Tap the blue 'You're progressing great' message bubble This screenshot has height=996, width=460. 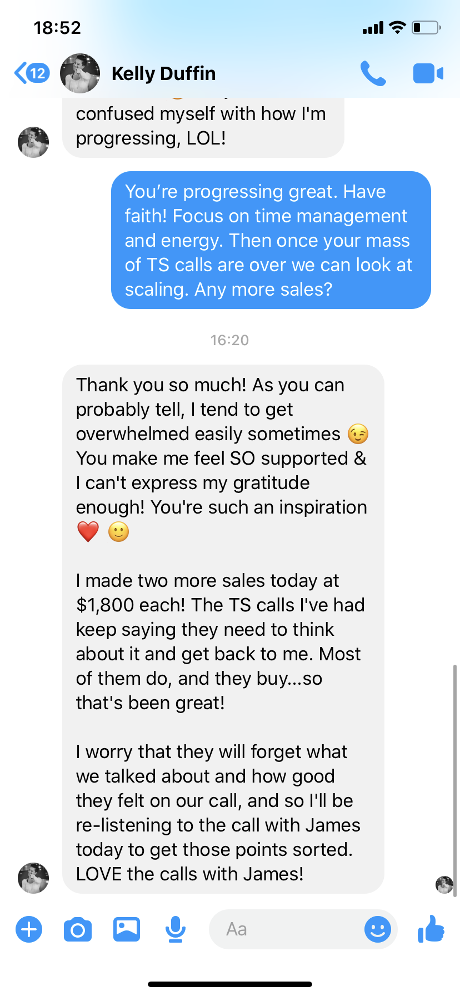271,240
